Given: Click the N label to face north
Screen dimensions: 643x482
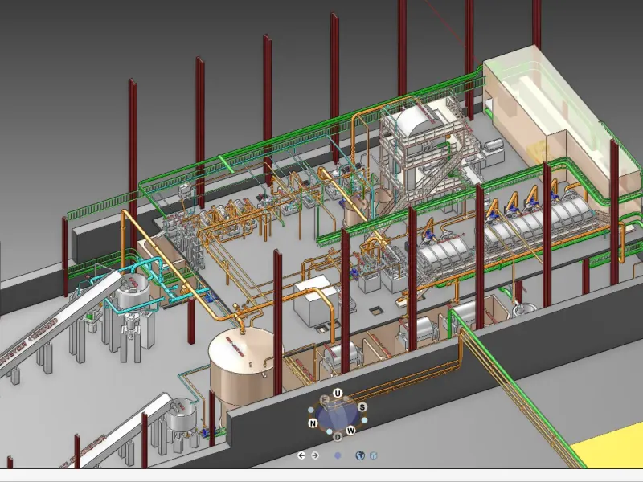Looking at the screenshot, I should click(313, 423).
